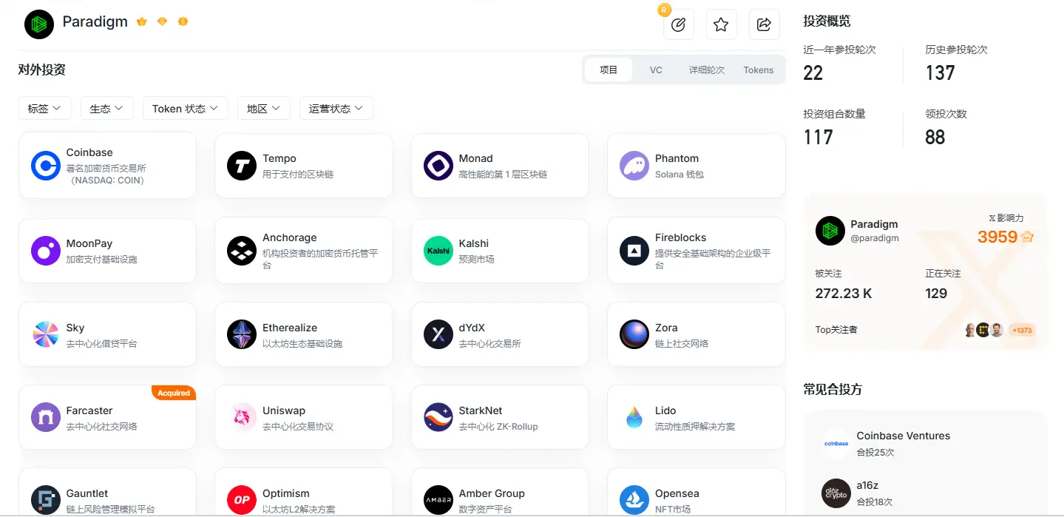Screen dimensions: 1064x517
Task: Toggle the favorite star for Paradigm
Action: 721,24
